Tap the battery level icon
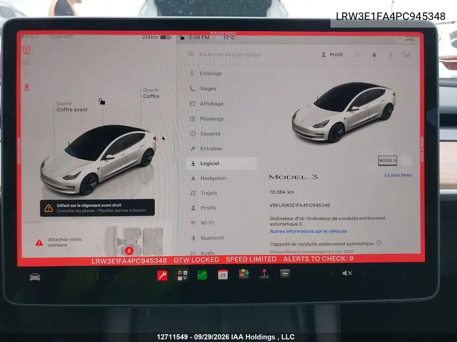 pos(165,37)
